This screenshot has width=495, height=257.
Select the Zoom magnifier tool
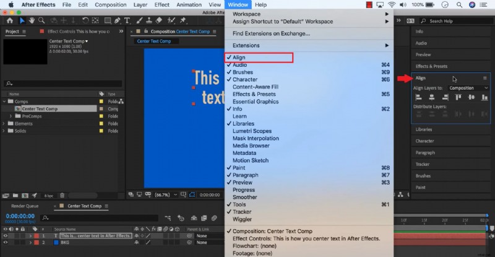coord(41,20)
